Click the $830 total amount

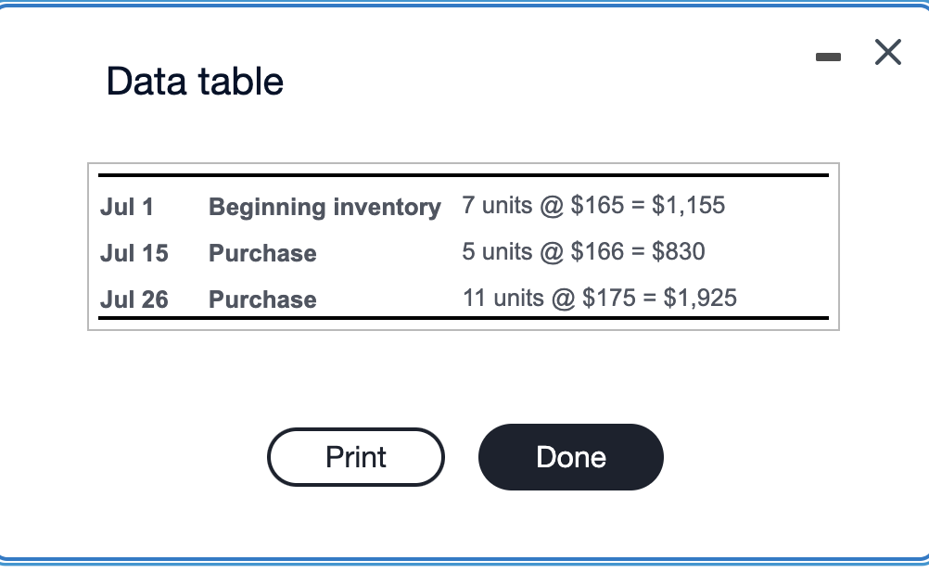click(679, 251)
